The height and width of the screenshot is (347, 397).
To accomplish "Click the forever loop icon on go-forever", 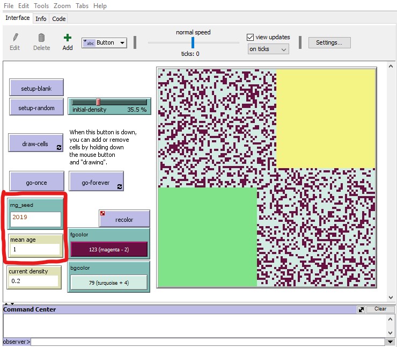I will pyautogui.click(x=120, y=186).
